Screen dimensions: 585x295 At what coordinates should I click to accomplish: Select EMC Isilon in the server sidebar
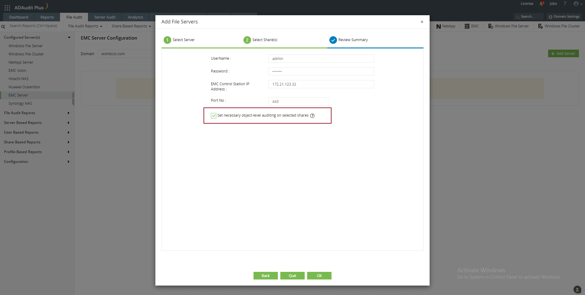(x=17, y=70)
